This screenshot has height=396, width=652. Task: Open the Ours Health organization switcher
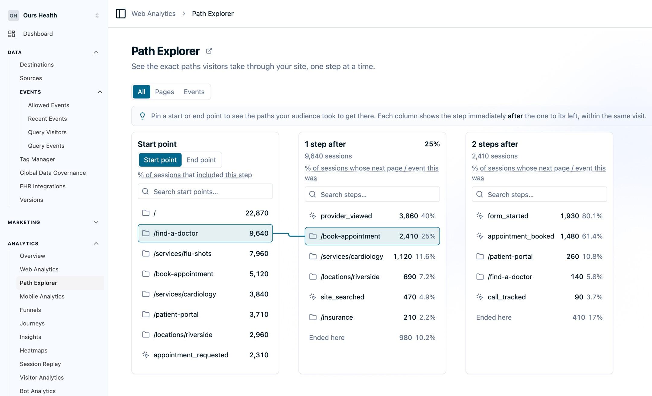point(54,15)
